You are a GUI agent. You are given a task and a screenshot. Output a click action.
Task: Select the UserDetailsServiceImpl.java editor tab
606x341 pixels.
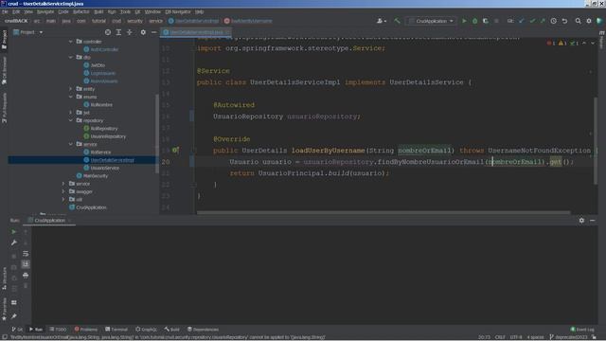tap(196, 32)
